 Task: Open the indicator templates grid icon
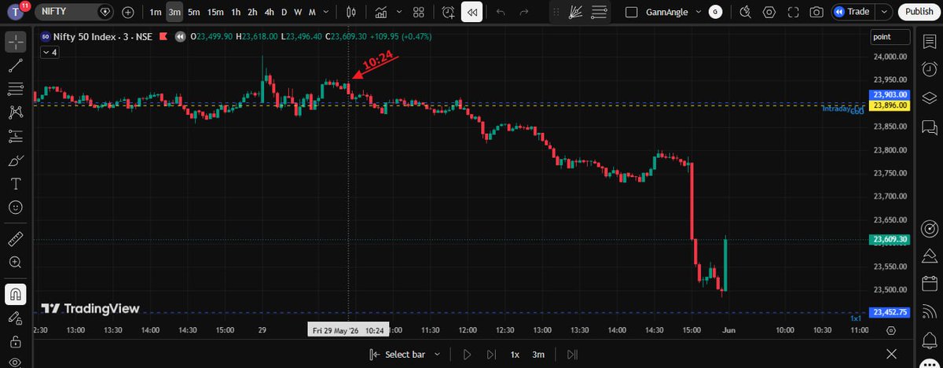pos(419,12)
